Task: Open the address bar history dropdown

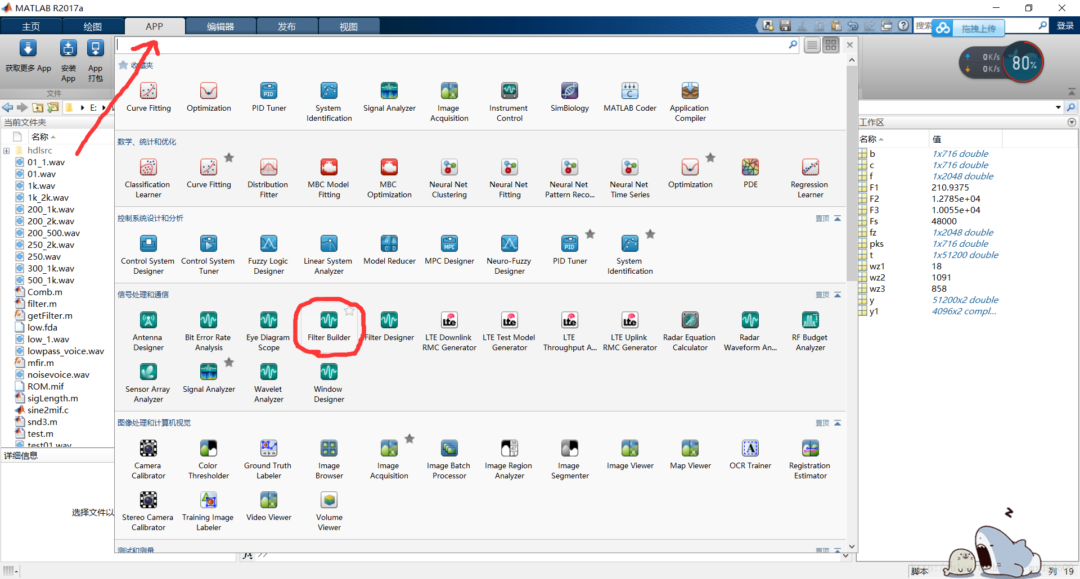Action: point(1058,107)
